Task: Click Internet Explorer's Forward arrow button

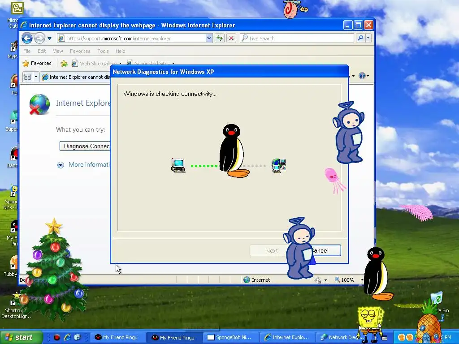Action: 39,39
